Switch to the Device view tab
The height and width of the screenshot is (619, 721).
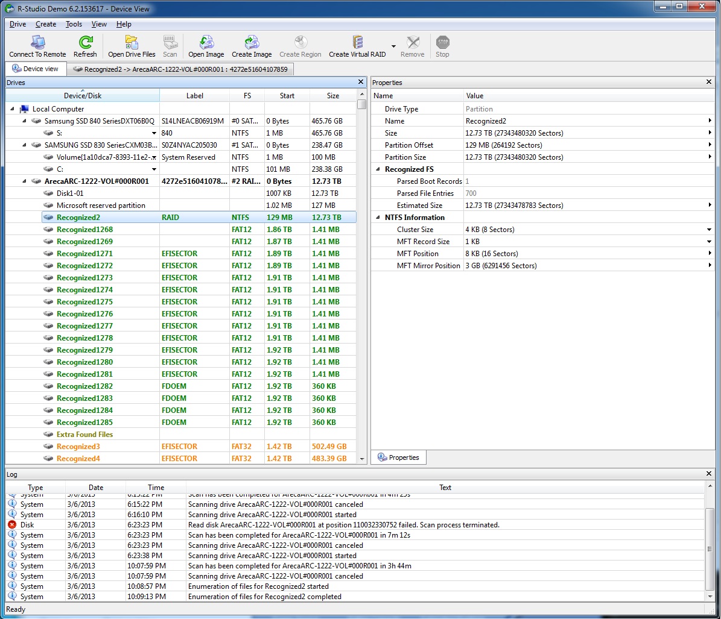tap(36, 69)
